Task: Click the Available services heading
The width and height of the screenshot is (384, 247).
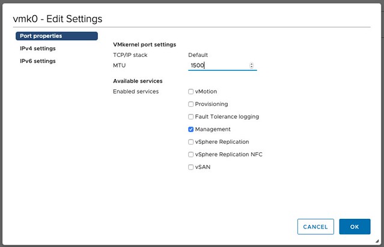Action: point(138,81)
